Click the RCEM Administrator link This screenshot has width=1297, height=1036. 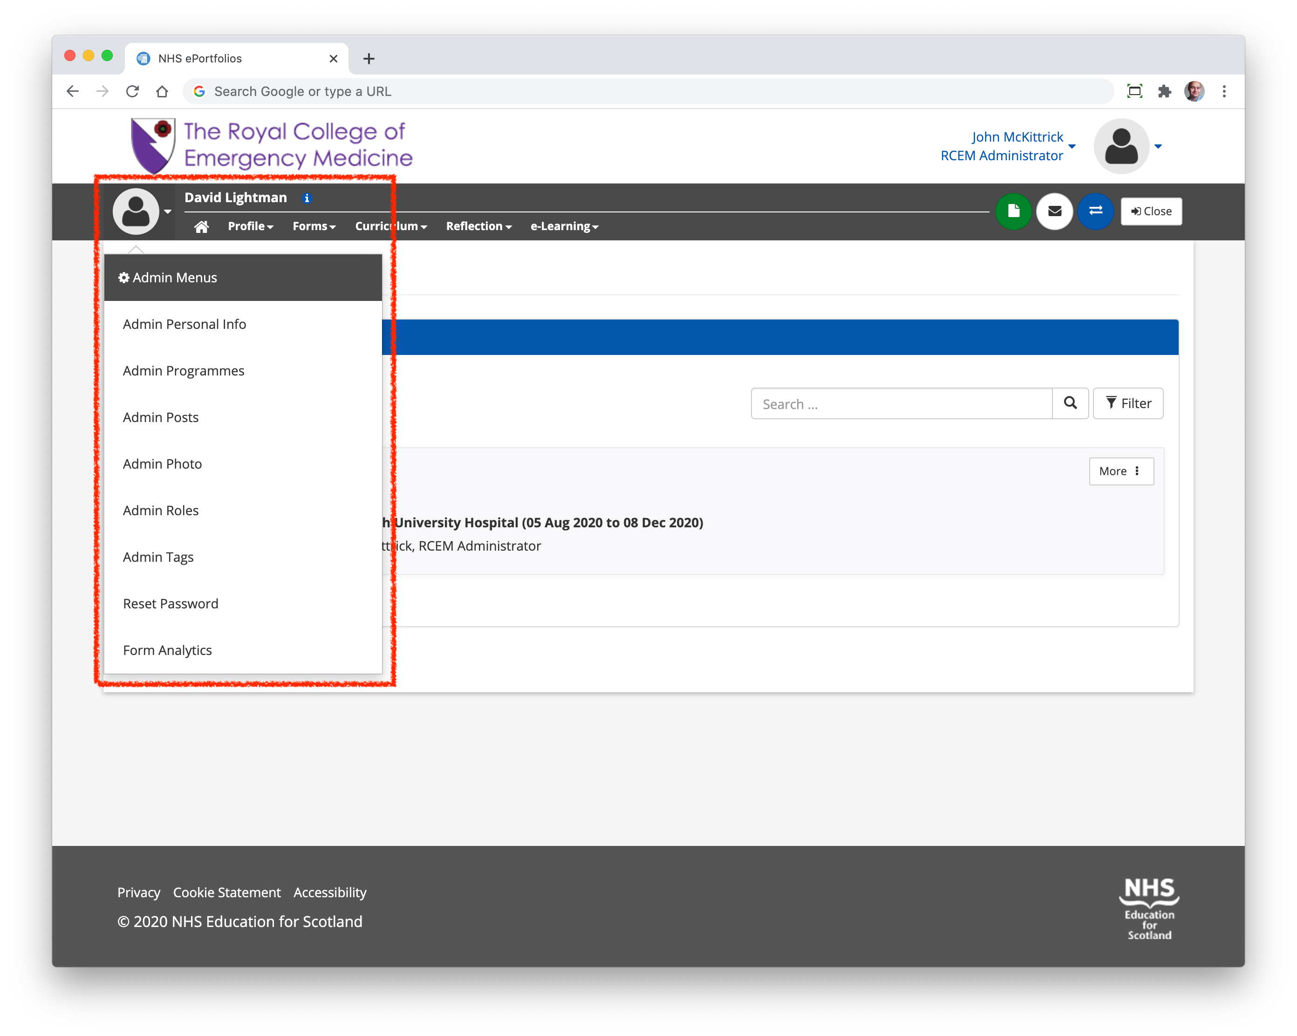pyautogui.click(x=1002, y=156)
